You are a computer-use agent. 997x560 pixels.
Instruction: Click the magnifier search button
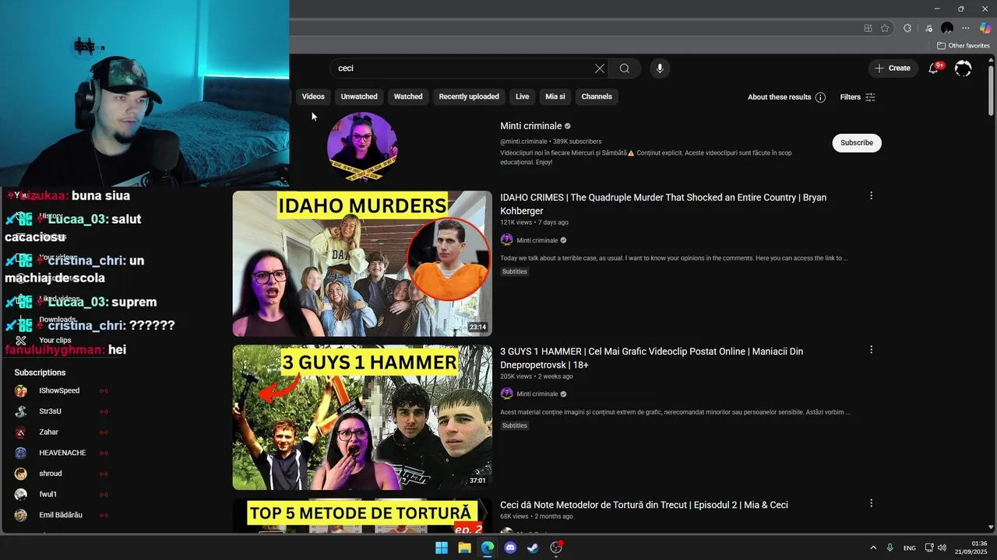625,68
